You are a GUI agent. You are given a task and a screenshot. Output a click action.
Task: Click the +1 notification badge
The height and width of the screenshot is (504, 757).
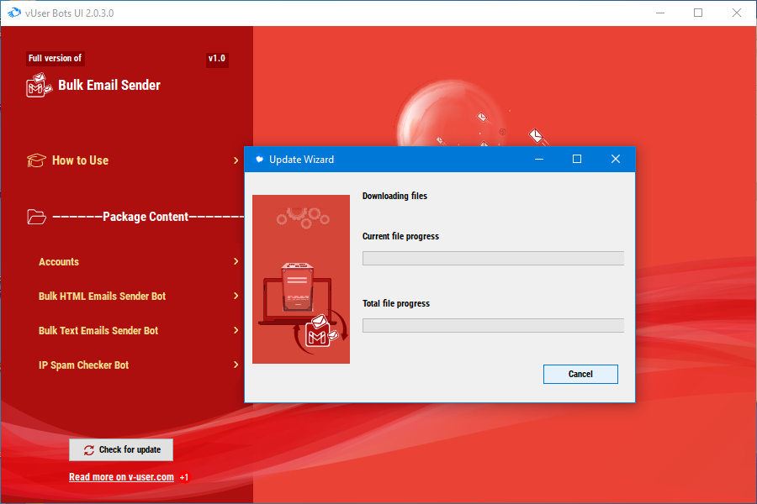click(184, 477)
